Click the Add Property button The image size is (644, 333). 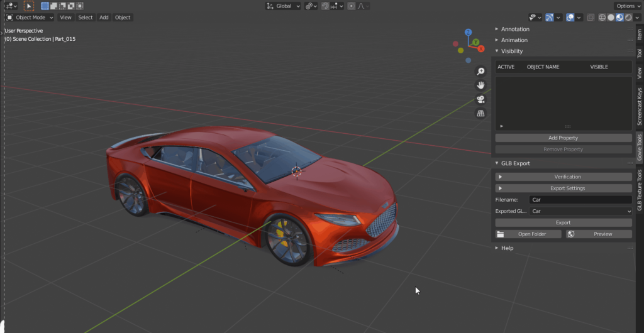pos(563,138)
